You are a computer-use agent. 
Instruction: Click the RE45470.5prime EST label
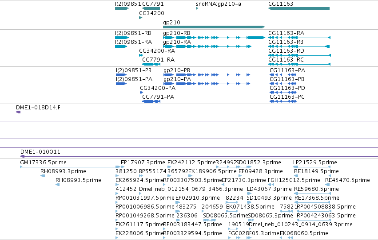(347, 180)
